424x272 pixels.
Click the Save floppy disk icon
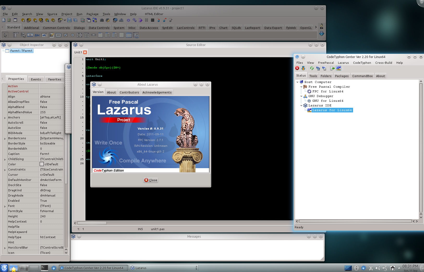[69, 20]
